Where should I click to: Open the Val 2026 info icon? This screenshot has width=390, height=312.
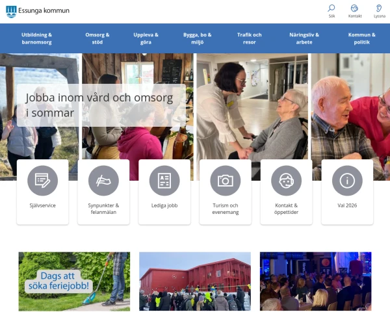(347, 181)
